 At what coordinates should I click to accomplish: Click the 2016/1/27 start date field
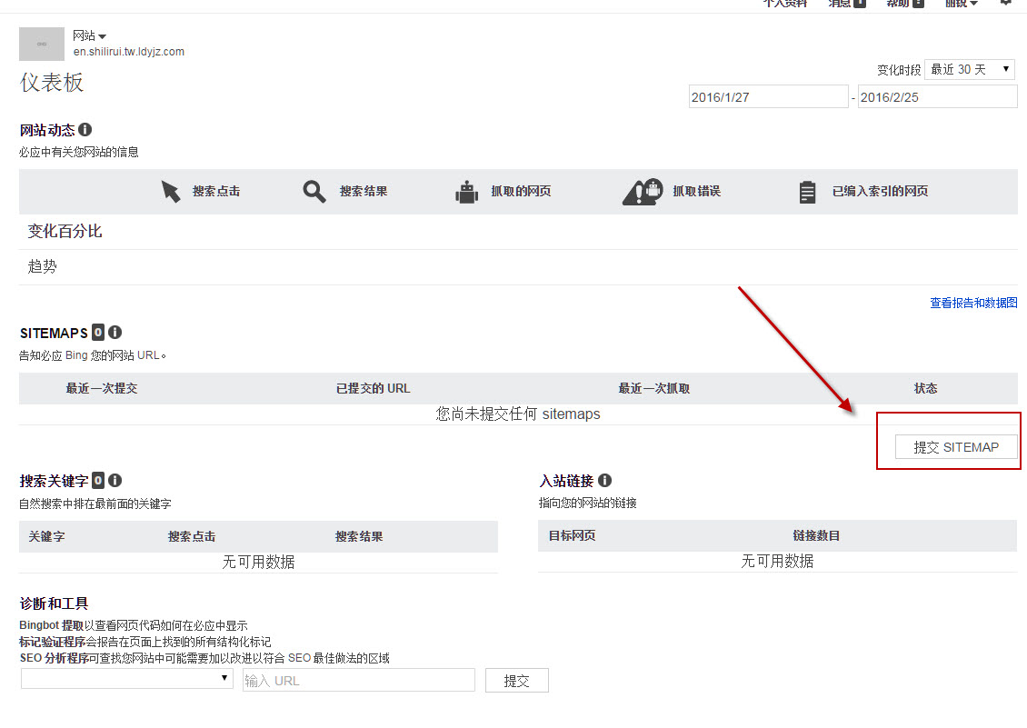(768, 95)
